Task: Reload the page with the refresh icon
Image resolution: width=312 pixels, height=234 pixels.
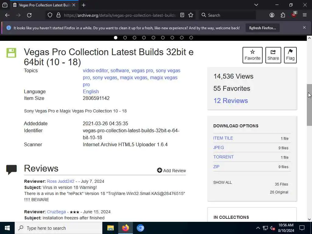Action: (29, 15)
